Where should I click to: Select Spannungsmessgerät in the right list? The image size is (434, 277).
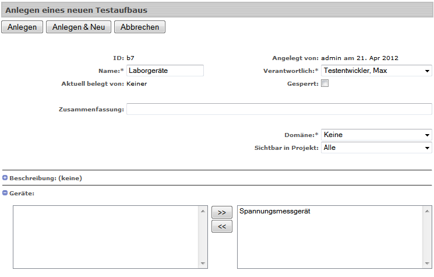tap(275, 212)
